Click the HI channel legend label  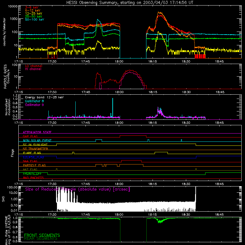tap(33, 69)
